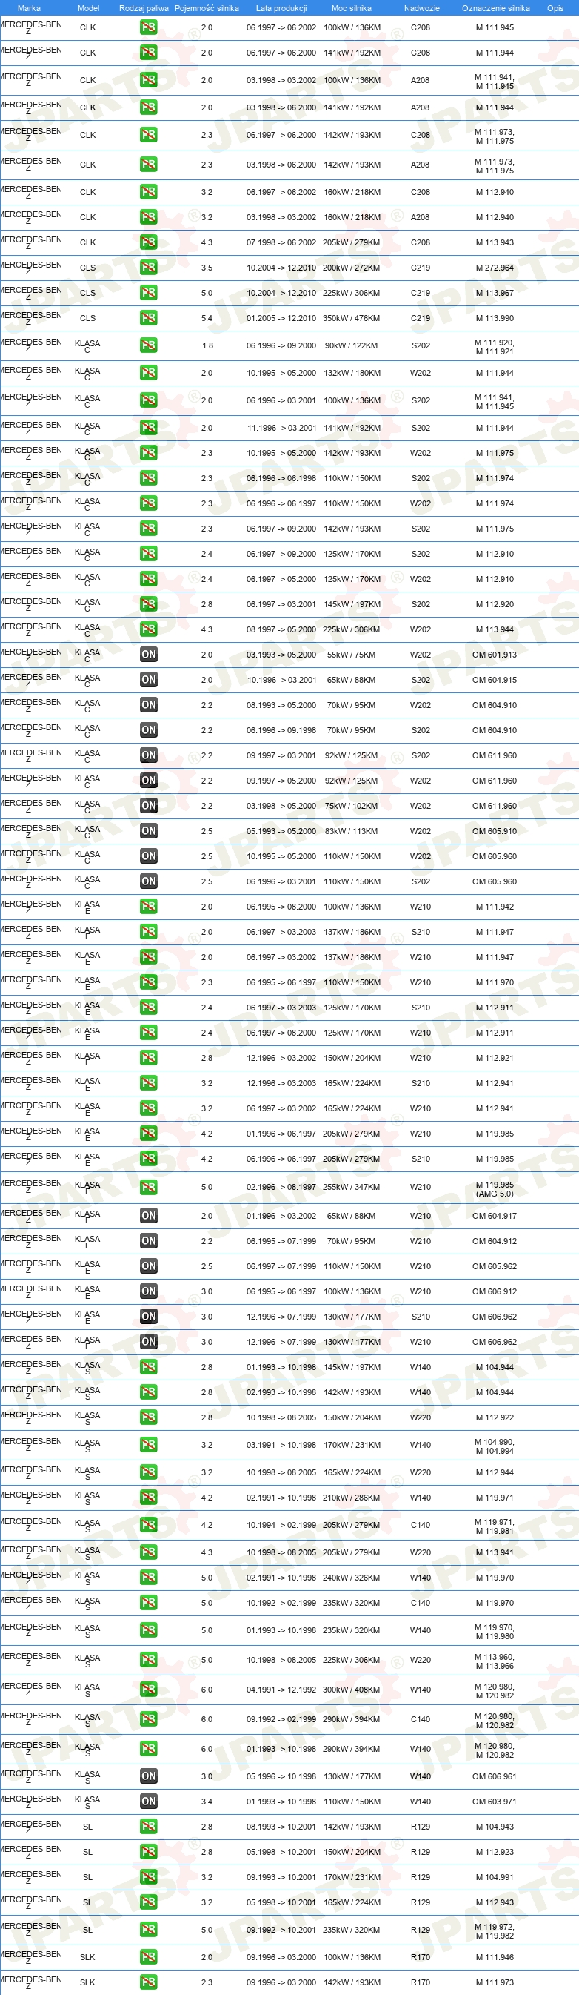Click petrol icon in Klasa C M 113.944 row
The width and height of the screenshot is (579, 1995).
pos(148,629)
